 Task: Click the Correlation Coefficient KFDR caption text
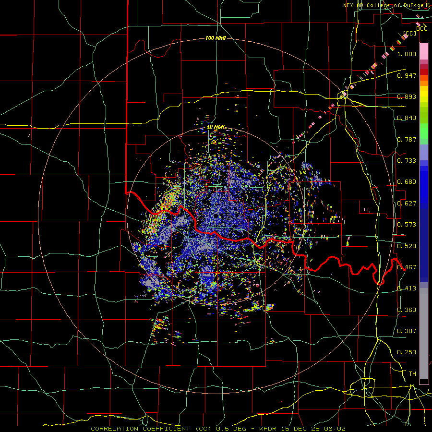coord(218,429)
